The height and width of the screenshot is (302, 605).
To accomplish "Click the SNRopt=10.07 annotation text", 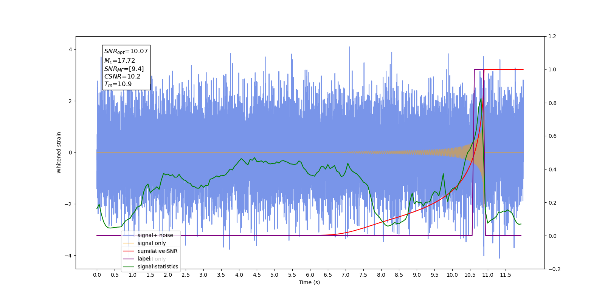I will (126, 51).
